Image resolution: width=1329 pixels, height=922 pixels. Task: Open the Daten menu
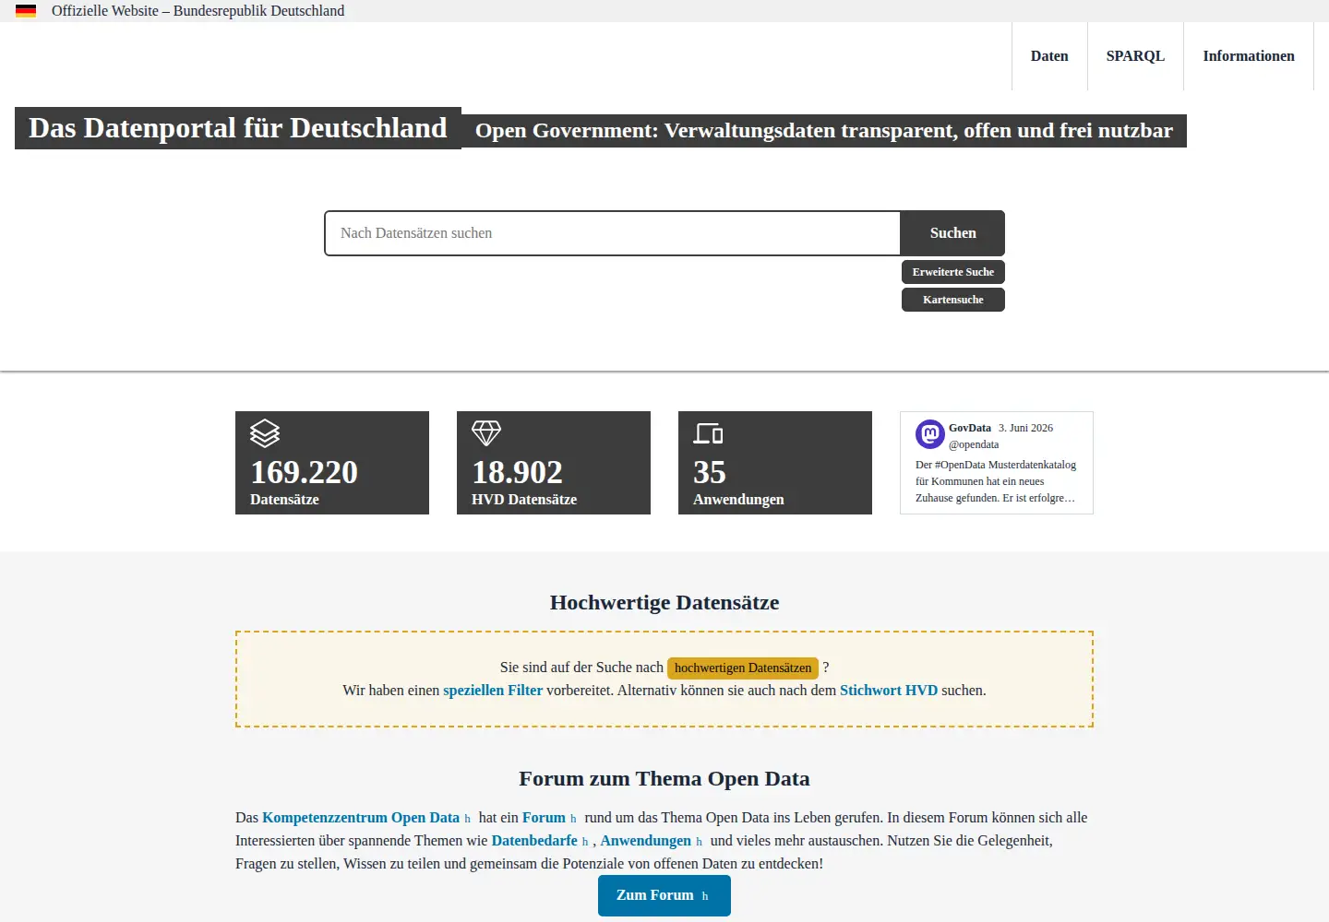coord(1049,56)
